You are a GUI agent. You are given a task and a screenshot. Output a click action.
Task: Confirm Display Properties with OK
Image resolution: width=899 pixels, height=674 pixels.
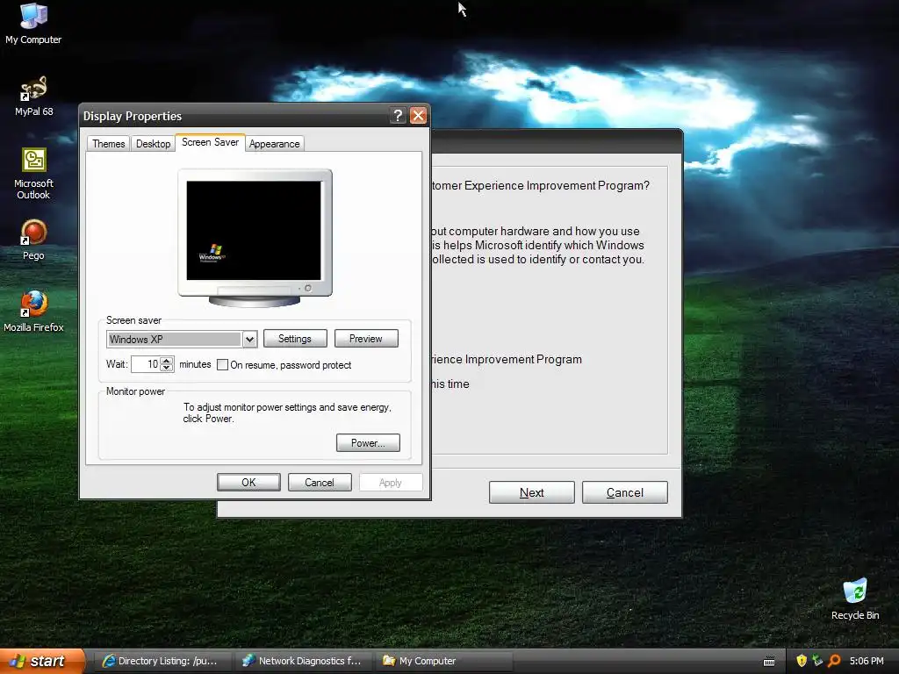click(x=248, y=483)
